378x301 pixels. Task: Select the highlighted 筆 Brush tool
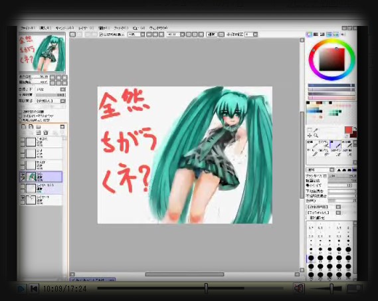point(335,144)
